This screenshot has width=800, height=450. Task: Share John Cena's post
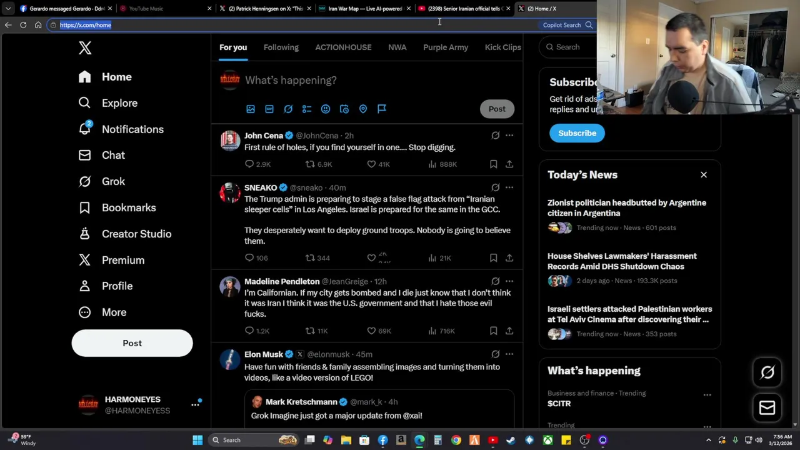(509, 164)
